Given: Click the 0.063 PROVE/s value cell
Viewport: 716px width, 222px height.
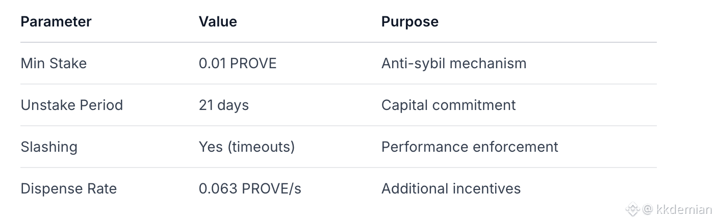Looking at the screenshot, I should click(x=250, y=188).
